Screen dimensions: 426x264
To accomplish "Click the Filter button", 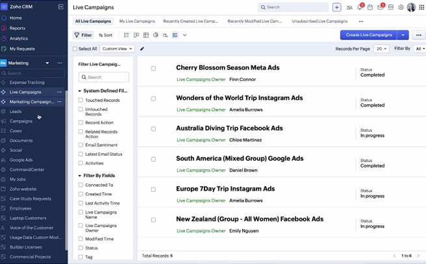I will (83, 35).
